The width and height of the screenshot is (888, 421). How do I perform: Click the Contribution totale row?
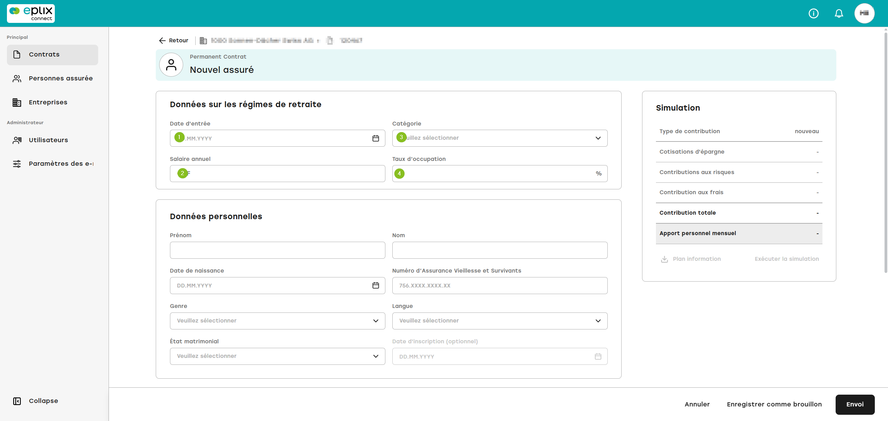point(739,213)
